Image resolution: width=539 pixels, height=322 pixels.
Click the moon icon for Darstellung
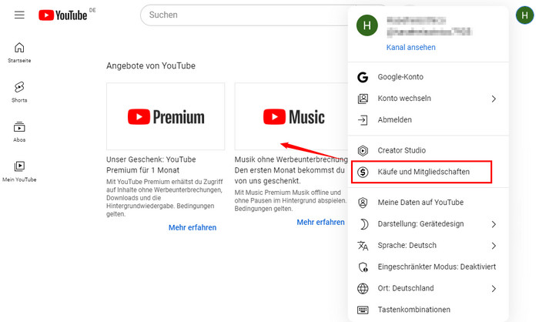coord(363,224)
